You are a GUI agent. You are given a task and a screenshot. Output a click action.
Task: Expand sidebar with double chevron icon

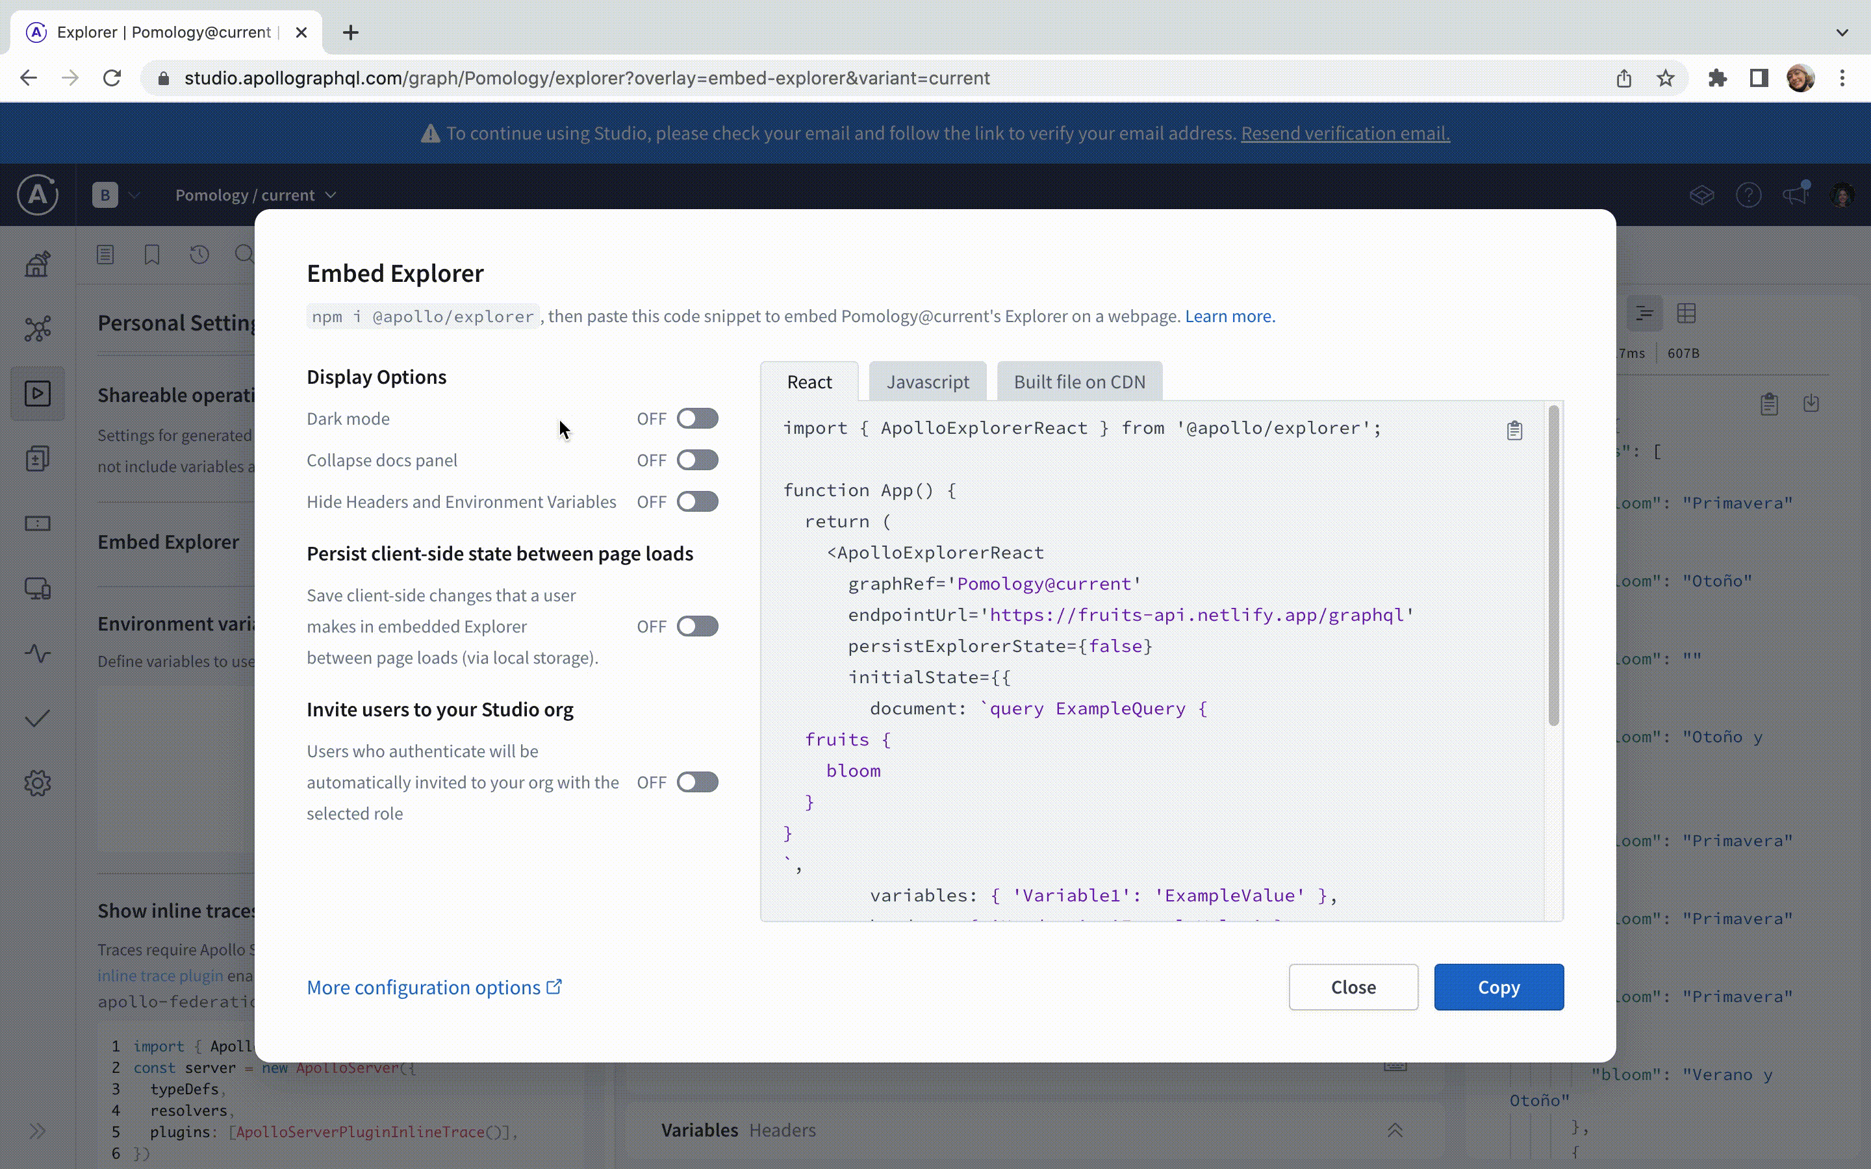tap(37, 1131)
